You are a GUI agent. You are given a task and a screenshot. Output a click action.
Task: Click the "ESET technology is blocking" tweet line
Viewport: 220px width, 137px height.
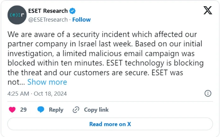coord(155,63)
